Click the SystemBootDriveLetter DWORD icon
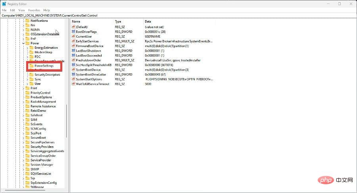 click(x=73, y=75)
